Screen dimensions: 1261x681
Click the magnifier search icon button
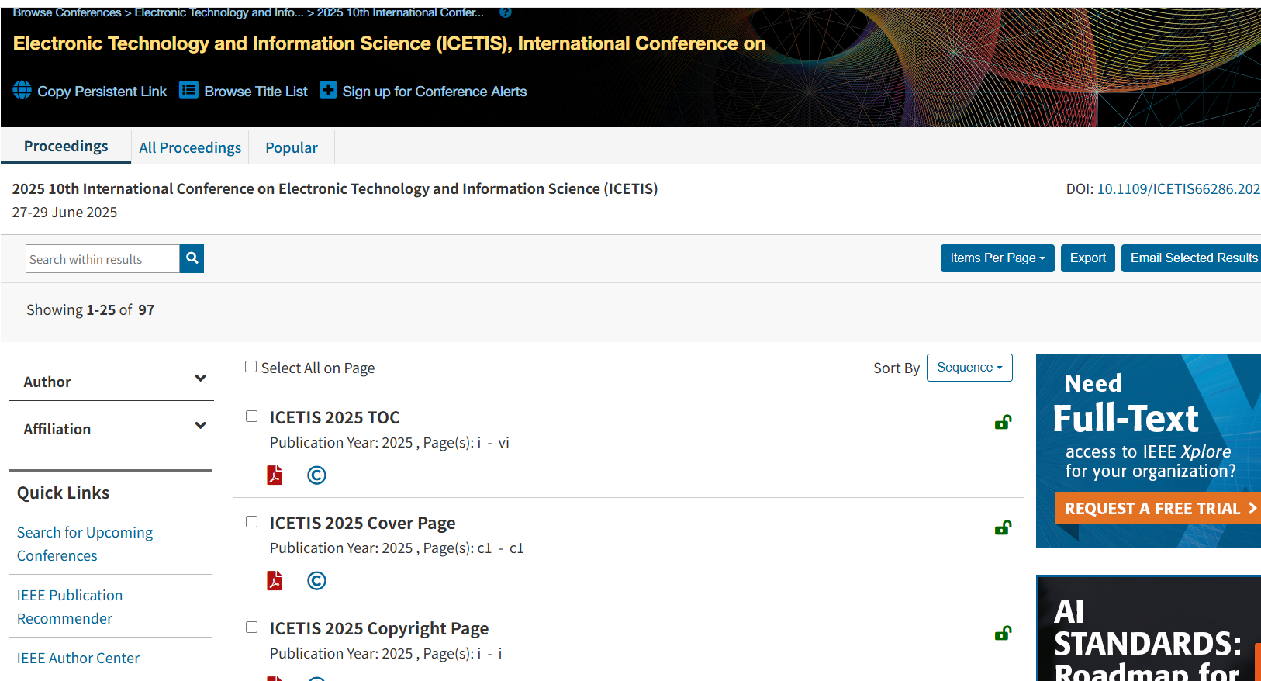[x=192, y=258]
